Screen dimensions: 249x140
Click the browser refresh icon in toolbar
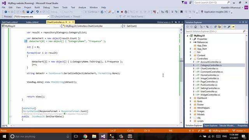click(x=102, y=12)
